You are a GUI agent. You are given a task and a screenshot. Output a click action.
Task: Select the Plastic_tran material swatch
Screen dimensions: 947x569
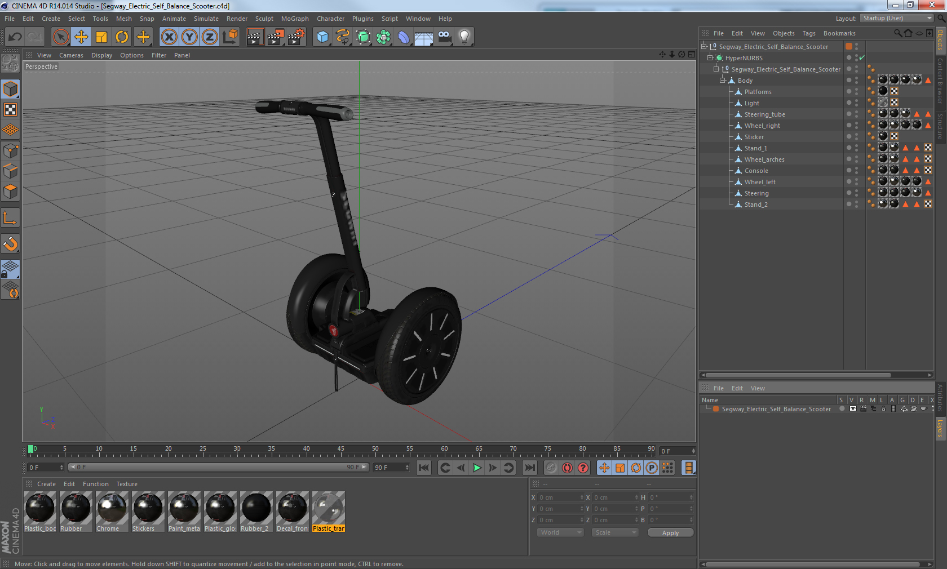click(x=328, y=512)
